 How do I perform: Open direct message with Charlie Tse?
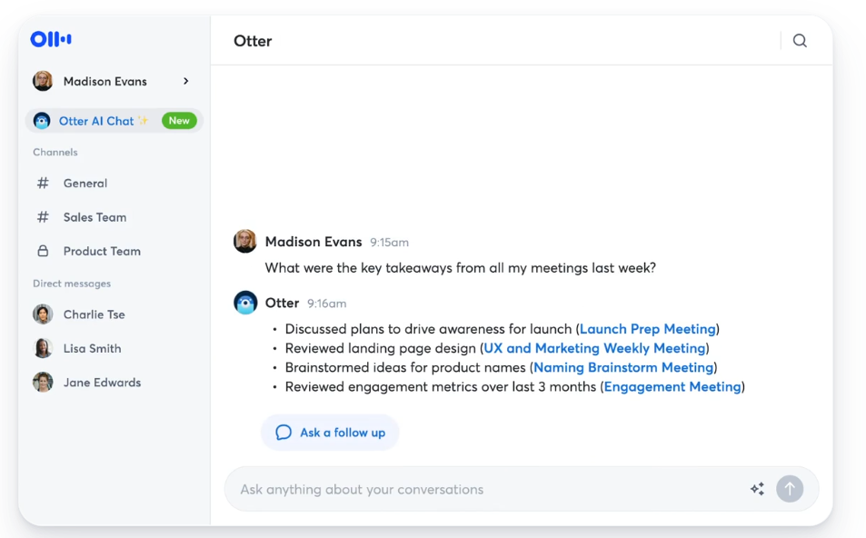[94, 314]
